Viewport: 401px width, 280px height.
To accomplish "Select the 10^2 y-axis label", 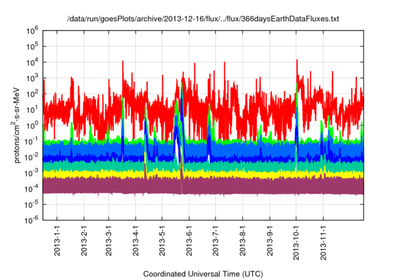I will tap(32, 94).
